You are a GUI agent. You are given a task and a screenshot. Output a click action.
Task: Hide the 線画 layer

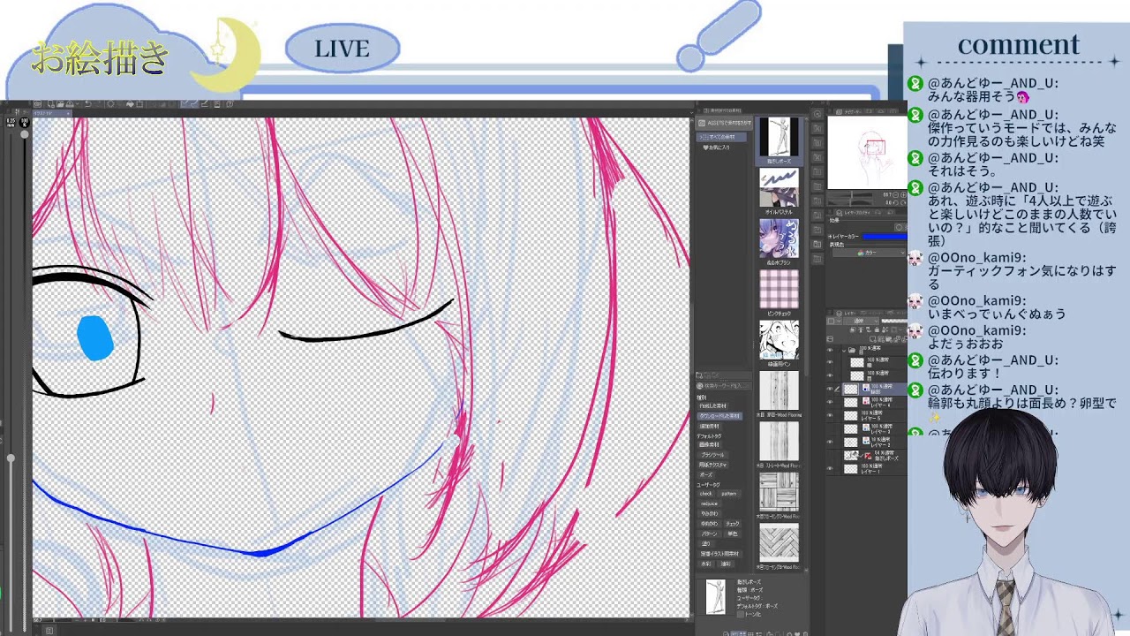(830, 389)
